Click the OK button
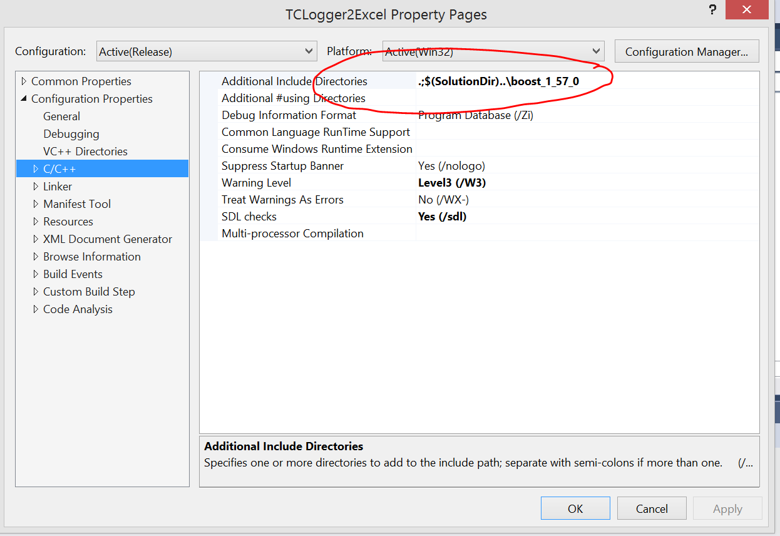 point(575,508)
